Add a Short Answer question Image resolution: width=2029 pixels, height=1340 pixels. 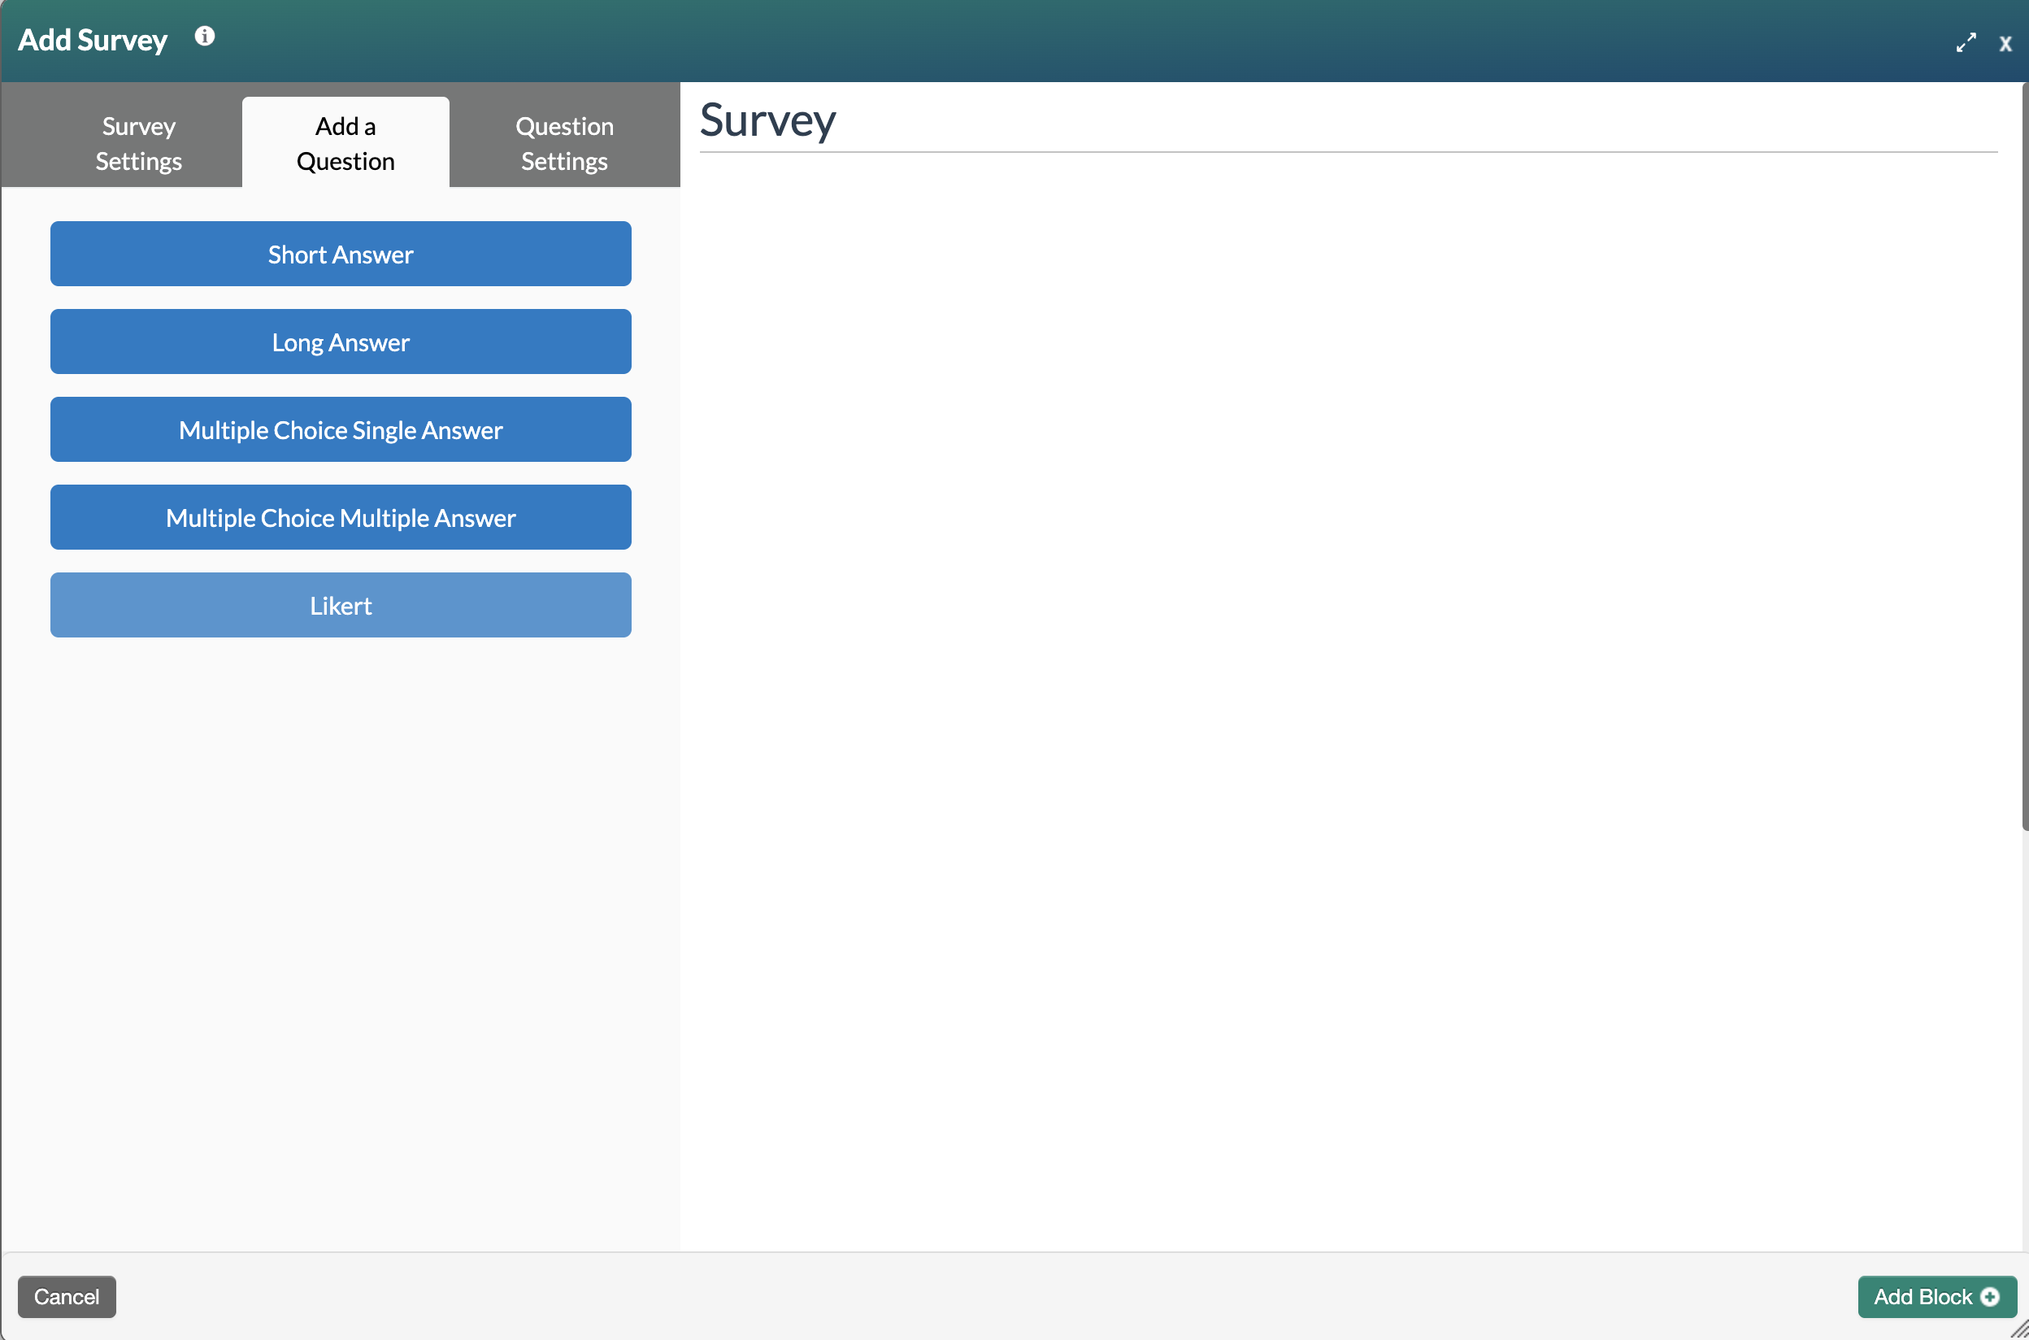click(x=340, y=254)
